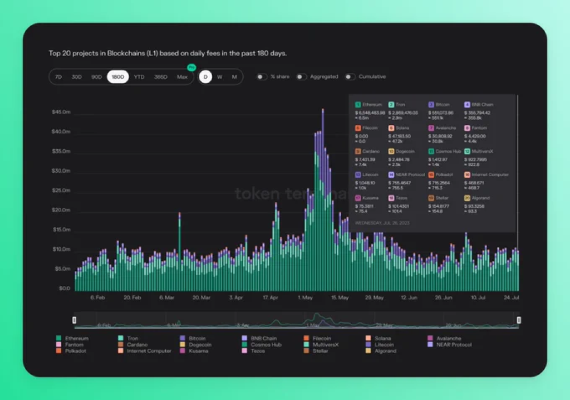Screen dimensions: 570x400
Task: Select the 7D time range
Action: (x=58, y=77)
